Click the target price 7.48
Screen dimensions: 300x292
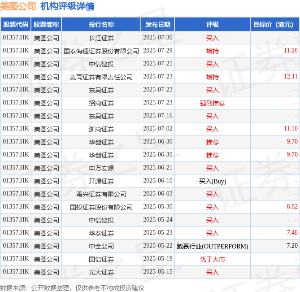click(292, 232)
